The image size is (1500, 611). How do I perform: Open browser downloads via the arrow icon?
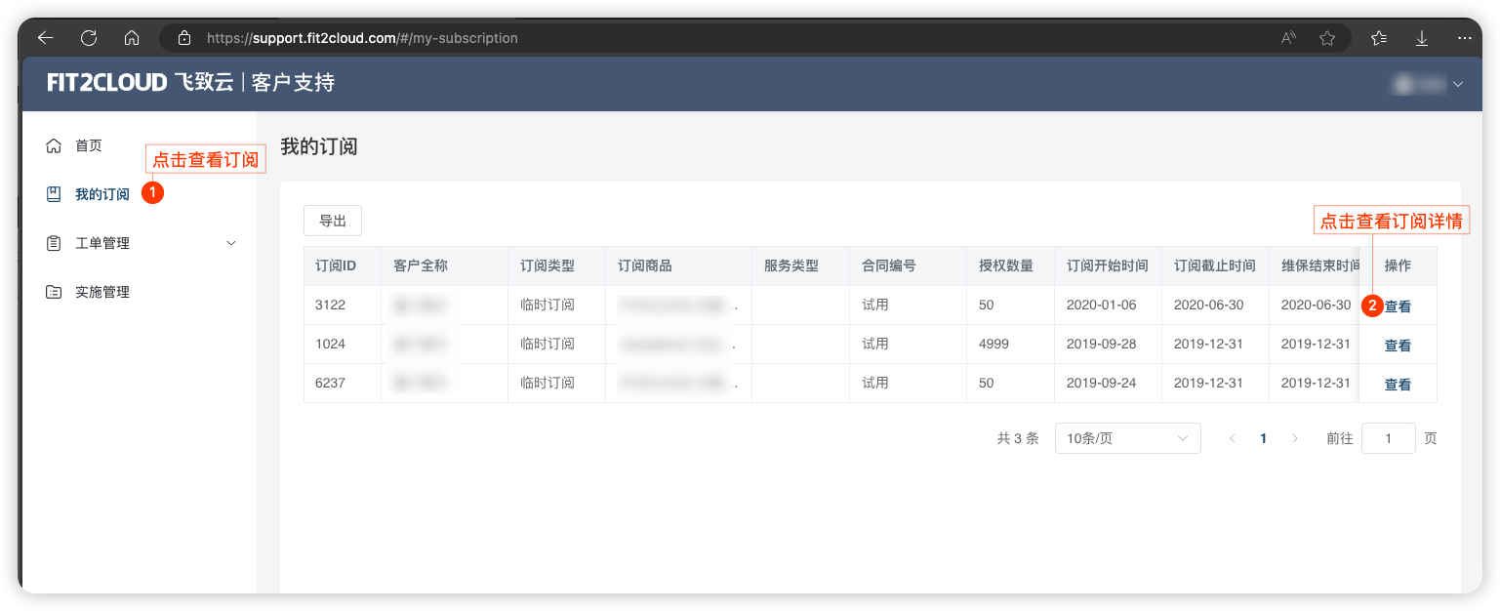(1422, 37)
